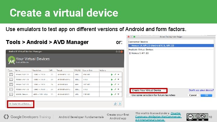The image size is (217, 122).
Task: Launch the AVD sized 656 MB on disk
Action: click(x=112, y=75)
